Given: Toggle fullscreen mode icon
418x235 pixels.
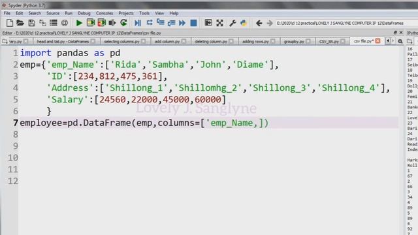Looking at the screenshot, I should coord(219,23).
